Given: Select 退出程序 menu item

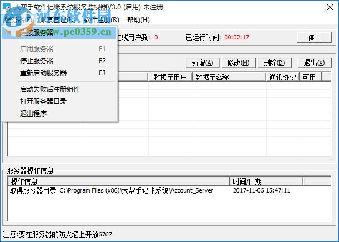Looking at the screenshot, I should (x=60, y=114).
